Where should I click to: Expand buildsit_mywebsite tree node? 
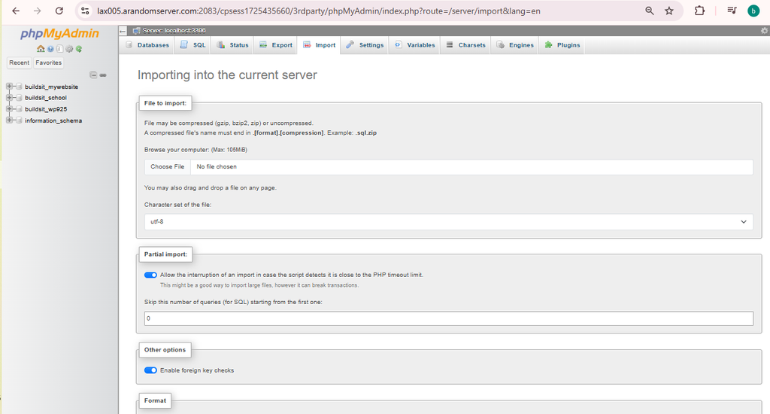(x=9, y=87)
